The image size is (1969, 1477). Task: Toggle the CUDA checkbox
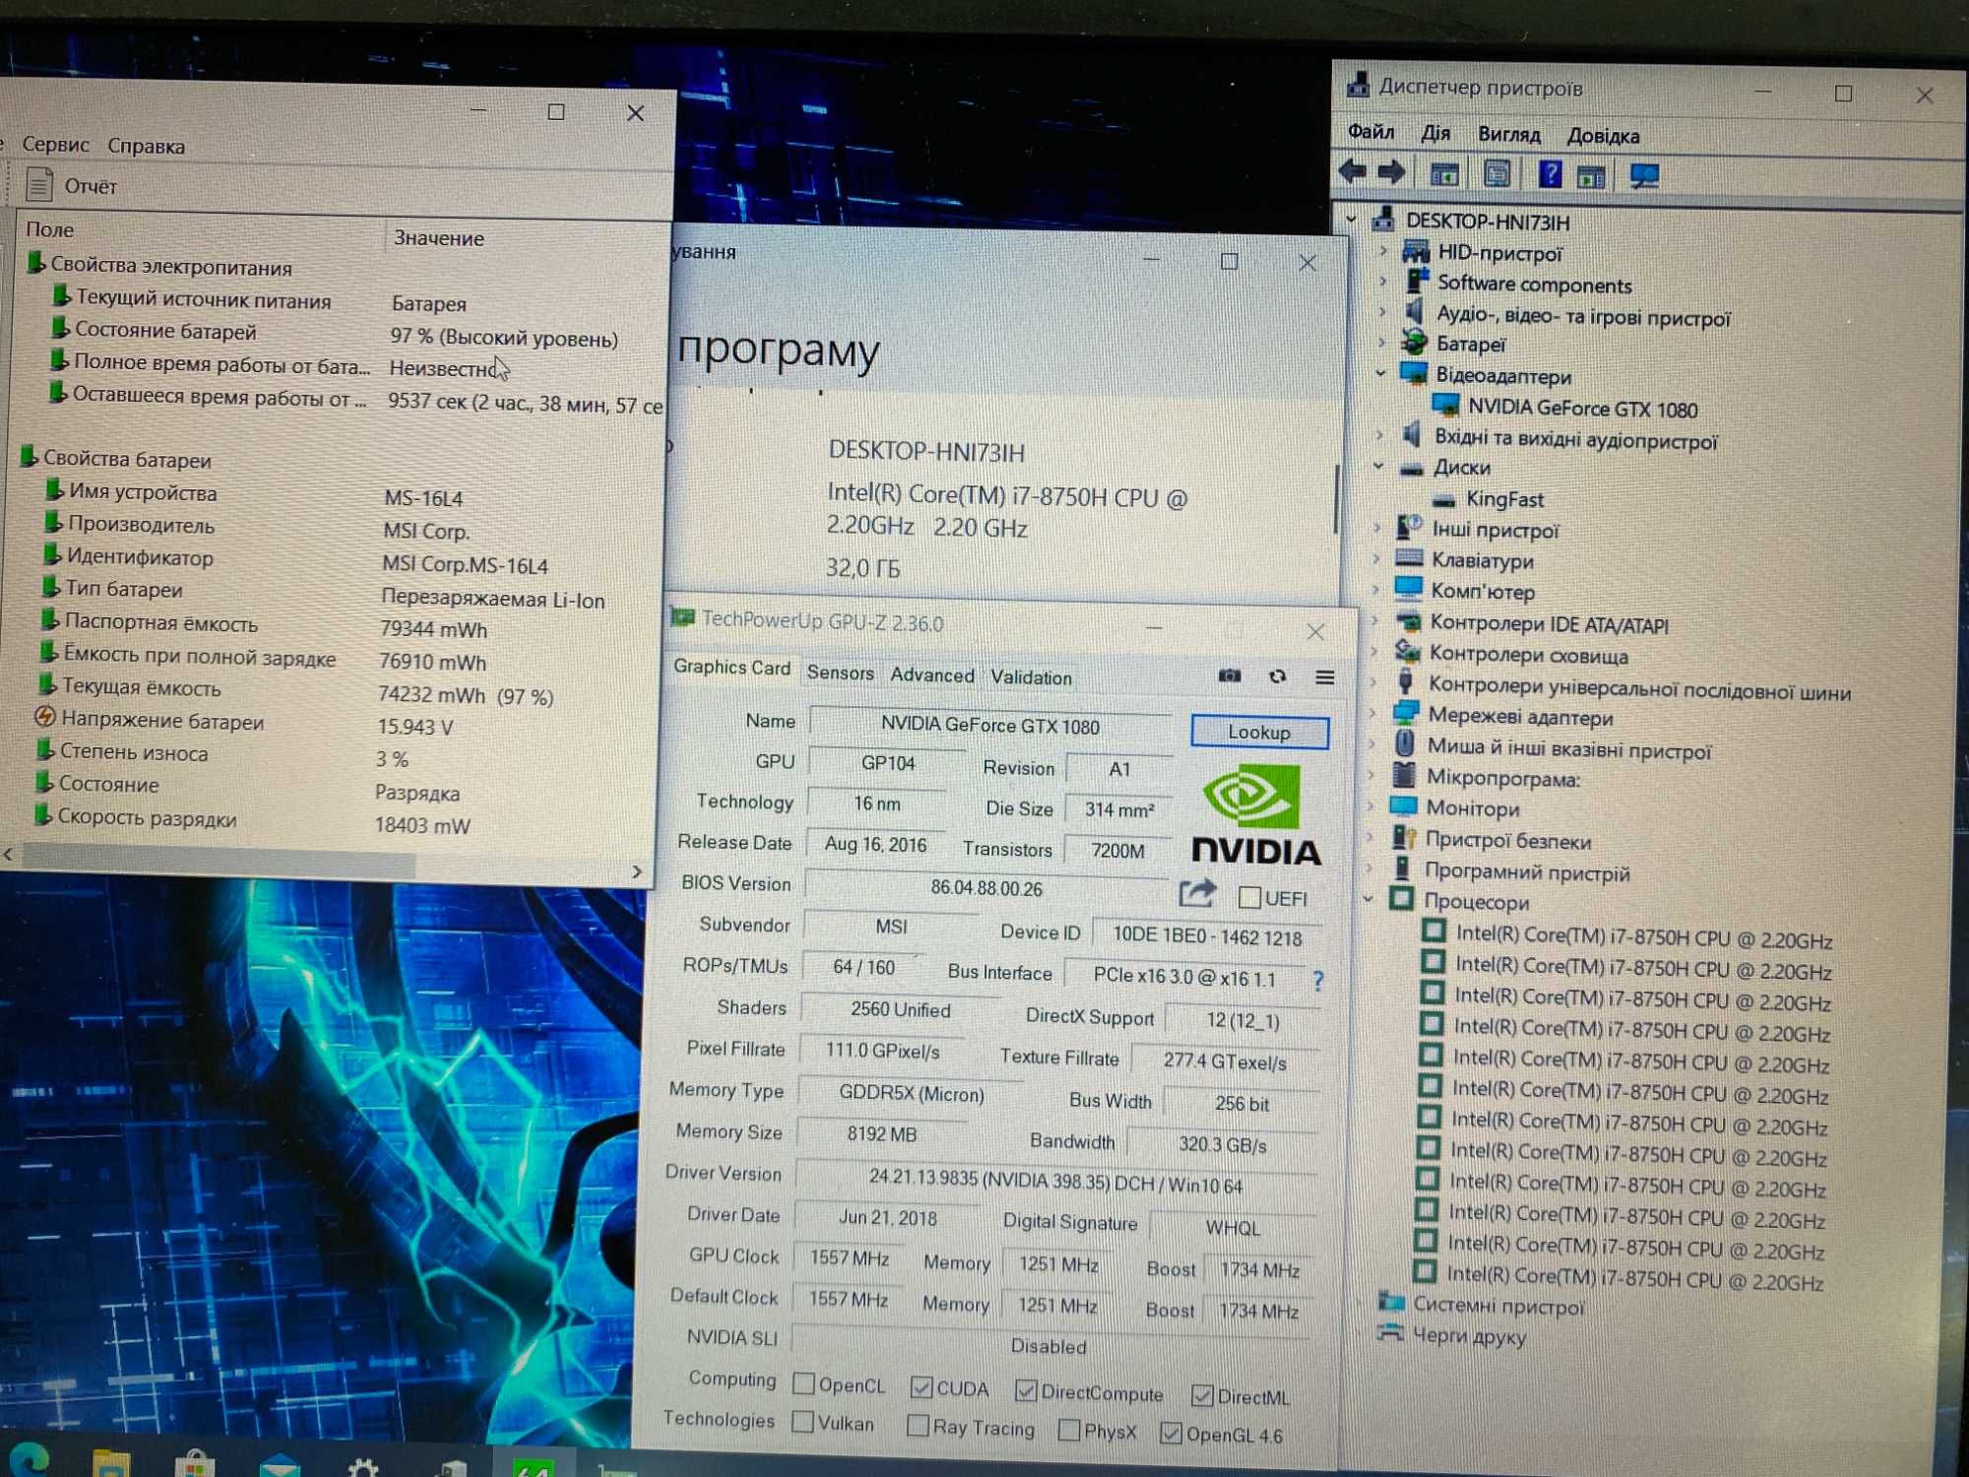tap(921, 1387)
